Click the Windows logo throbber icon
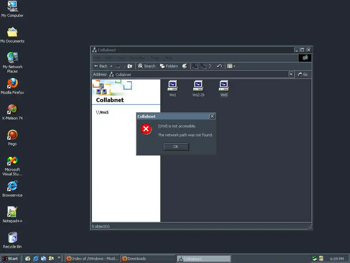This screenshot has height=263, width=350. click(305, 58)
